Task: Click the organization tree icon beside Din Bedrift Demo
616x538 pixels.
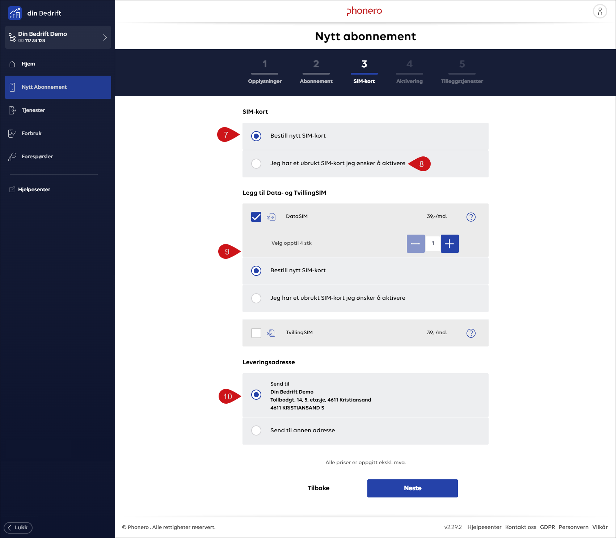Action: (12, 37)
